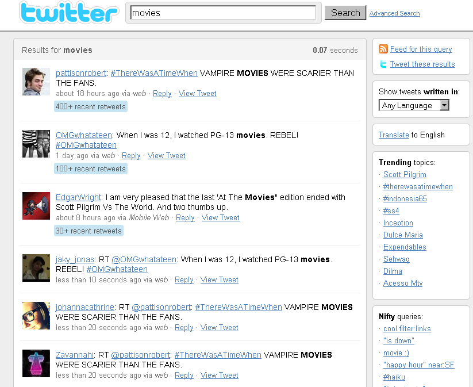Open the OMGwhatateen author name link
The width and height of the screenshot is (473, 387).
point(83,135)
